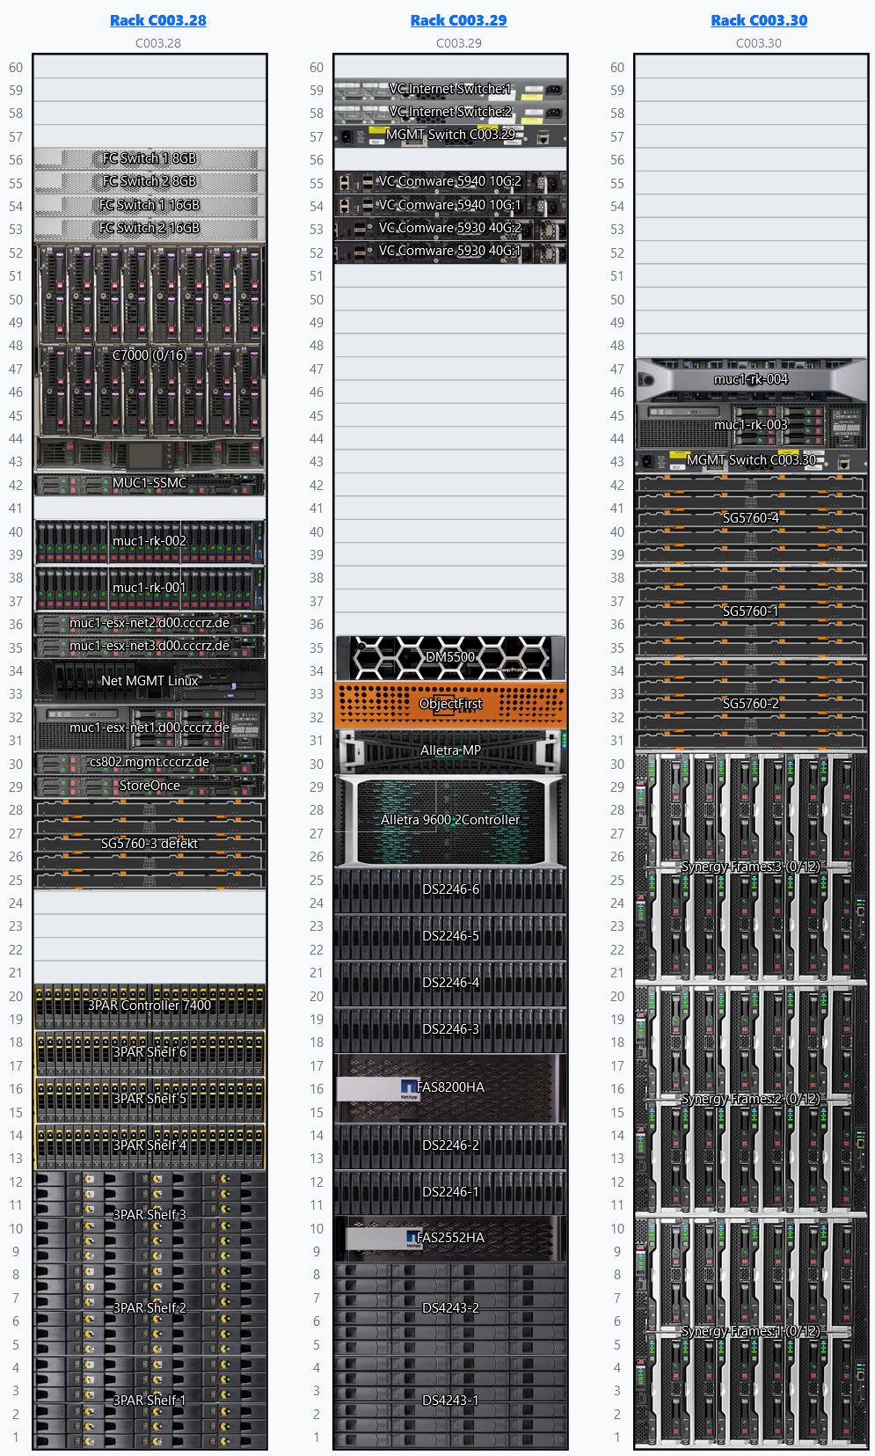This screenshot has width=875, height=1456.
Task: Select the Net MGMT Linux server
Action: (x=149, y=682)
